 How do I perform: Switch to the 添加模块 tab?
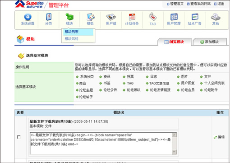pos(210,42)
